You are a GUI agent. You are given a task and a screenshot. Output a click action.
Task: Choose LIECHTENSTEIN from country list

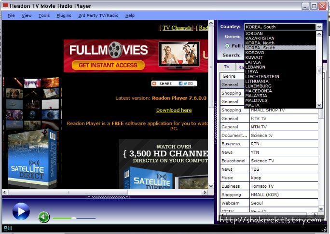(x=280, y=77)
